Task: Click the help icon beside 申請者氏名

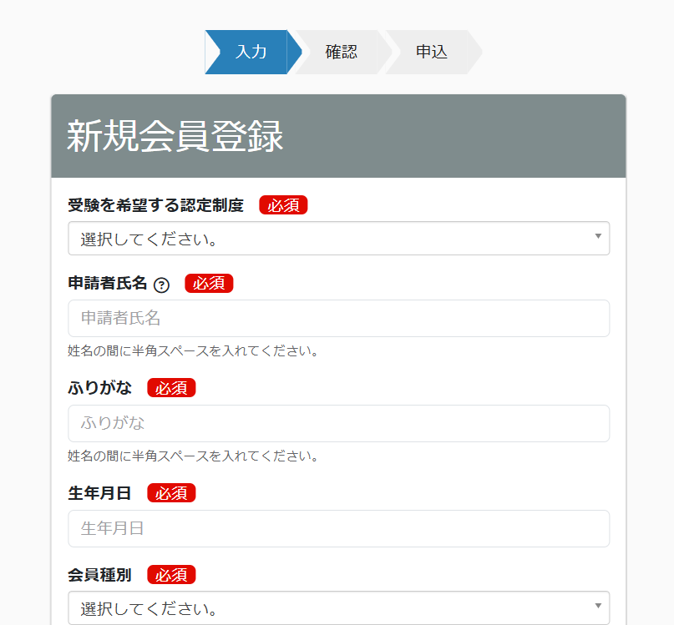Action: [162, 285]
